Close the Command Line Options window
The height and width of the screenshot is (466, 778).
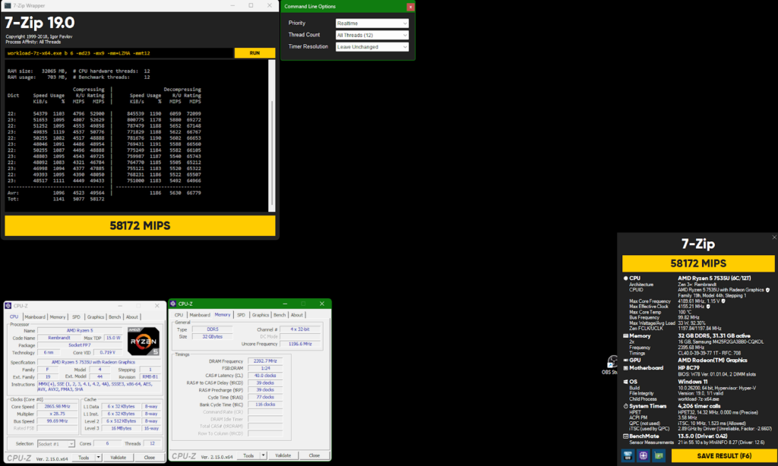411,7
